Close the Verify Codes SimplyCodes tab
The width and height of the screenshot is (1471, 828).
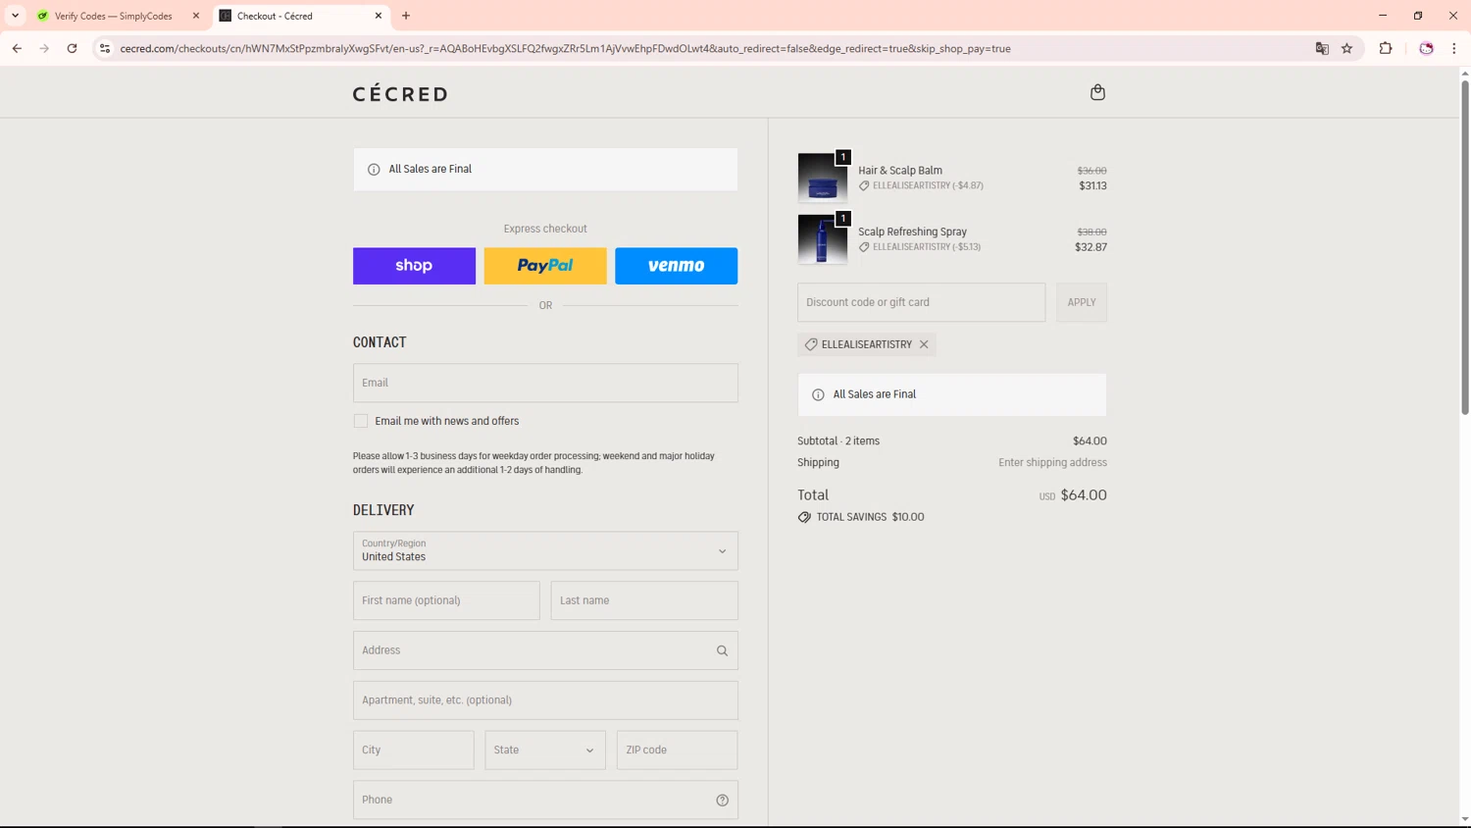196,16
